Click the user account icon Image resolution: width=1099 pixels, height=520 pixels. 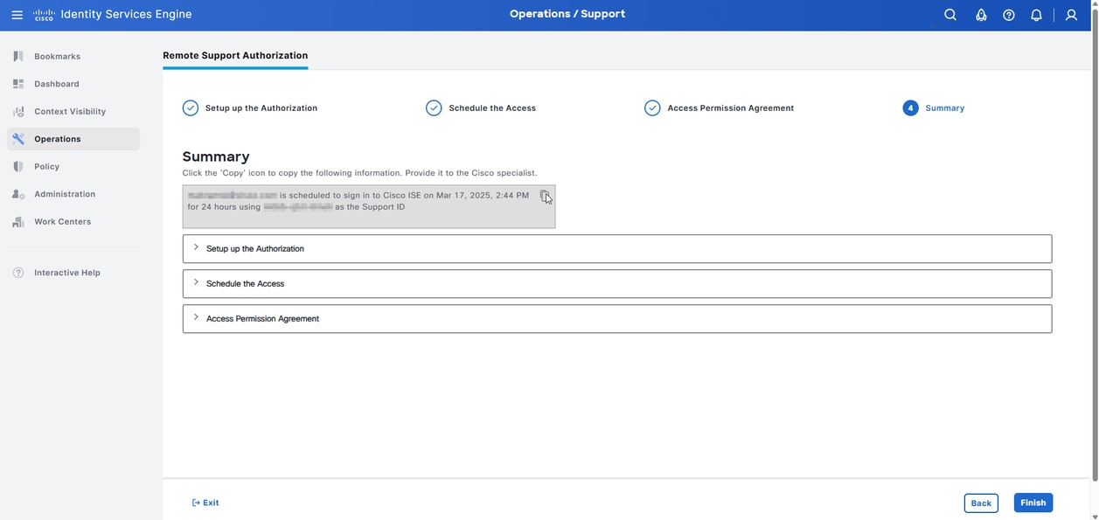pos(1070,14)
